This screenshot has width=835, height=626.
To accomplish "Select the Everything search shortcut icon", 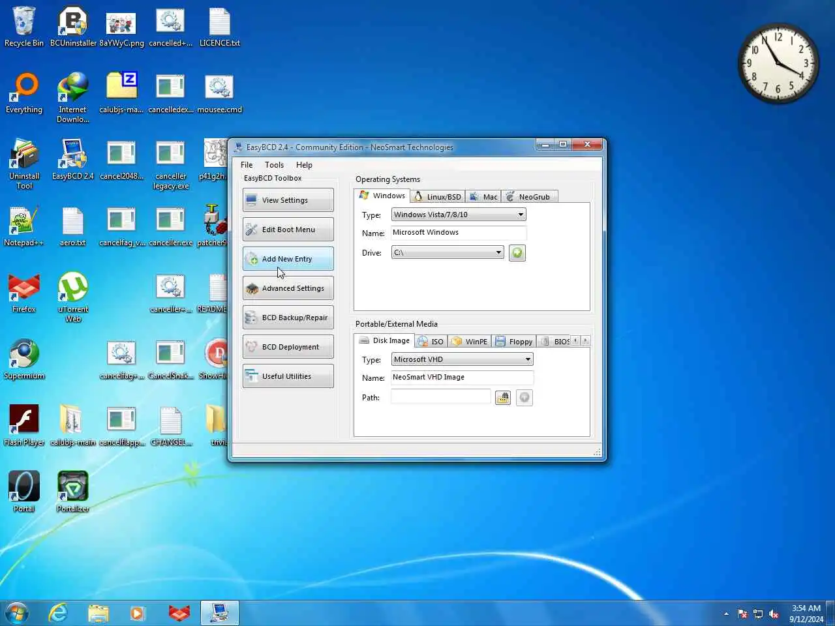I will [24, 93].
